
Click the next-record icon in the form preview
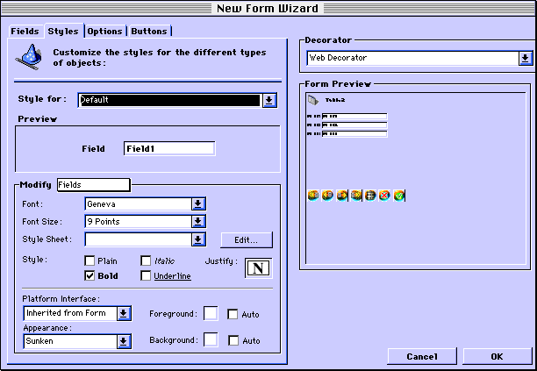[342, 195]
